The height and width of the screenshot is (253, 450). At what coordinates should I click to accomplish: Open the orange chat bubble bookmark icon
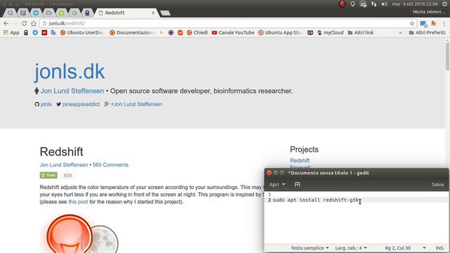[x=180, y=33]
